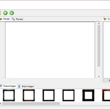
Task: Pick the fifth thick double-border frame thumbnail
Action: pos(88,95)
